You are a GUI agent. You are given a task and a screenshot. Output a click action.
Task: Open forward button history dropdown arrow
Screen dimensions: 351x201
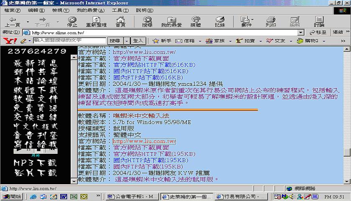(58, 22)
